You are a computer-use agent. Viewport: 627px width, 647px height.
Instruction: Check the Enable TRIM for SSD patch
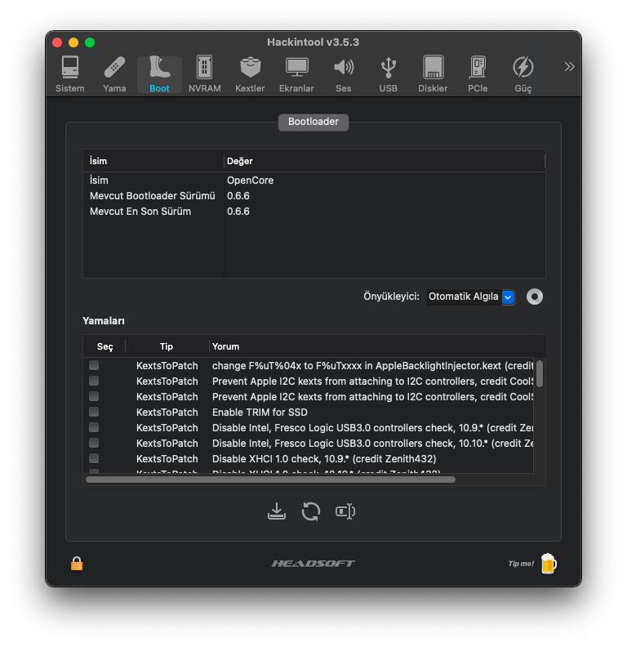(x=94, y=412)
